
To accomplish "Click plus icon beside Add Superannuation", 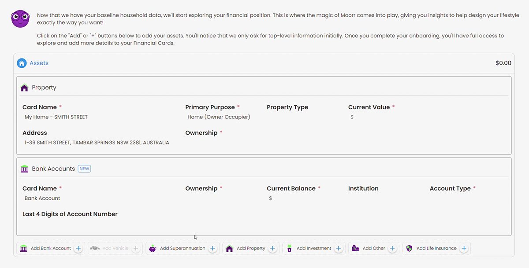I will click(212, 248).
